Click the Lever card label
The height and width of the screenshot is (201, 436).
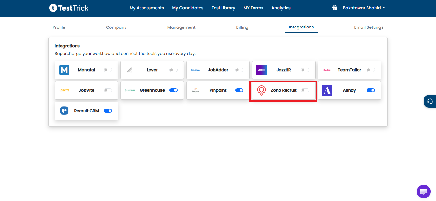pyautogui.click(x=152, y=70)
